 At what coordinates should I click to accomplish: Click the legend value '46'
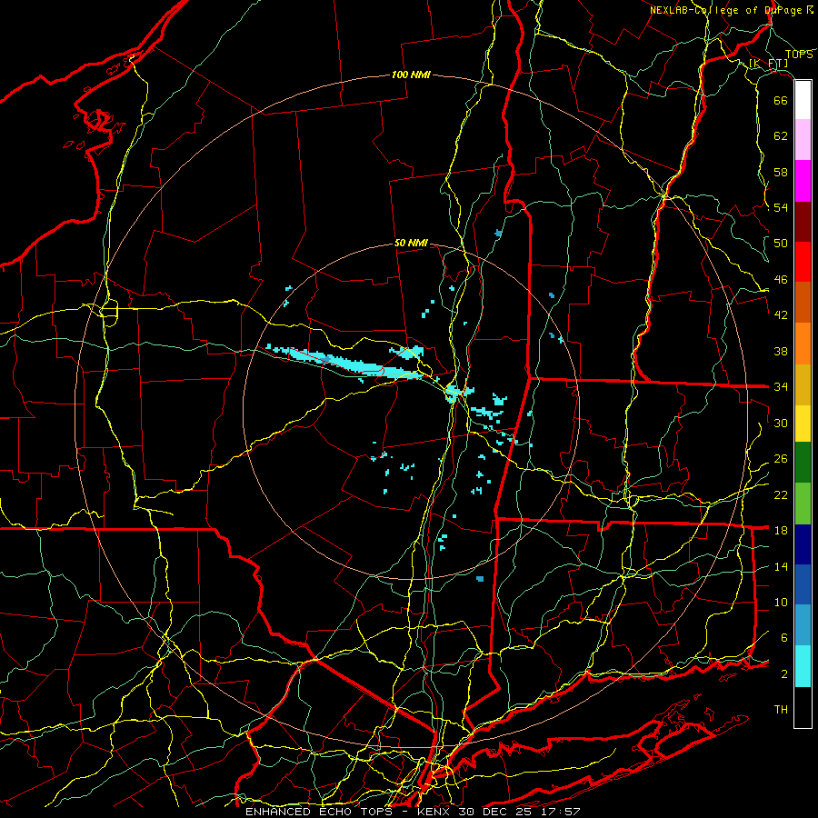[x=781, y=280]
